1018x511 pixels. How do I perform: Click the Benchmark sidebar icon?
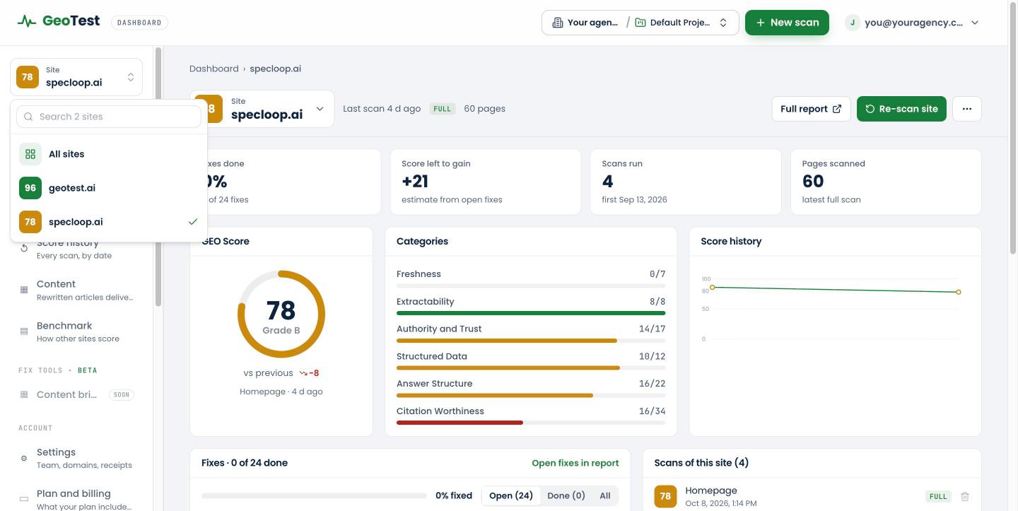24,331
